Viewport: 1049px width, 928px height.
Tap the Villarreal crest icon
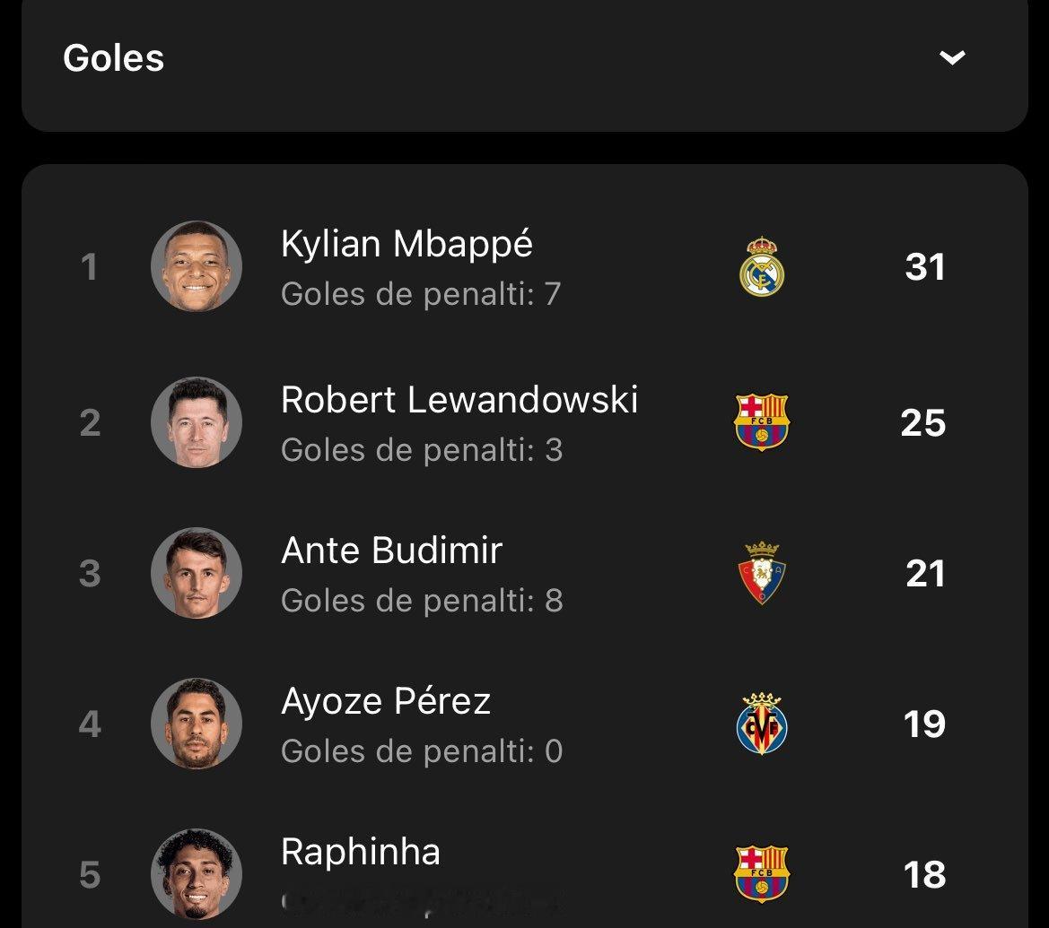pos(762,724)
